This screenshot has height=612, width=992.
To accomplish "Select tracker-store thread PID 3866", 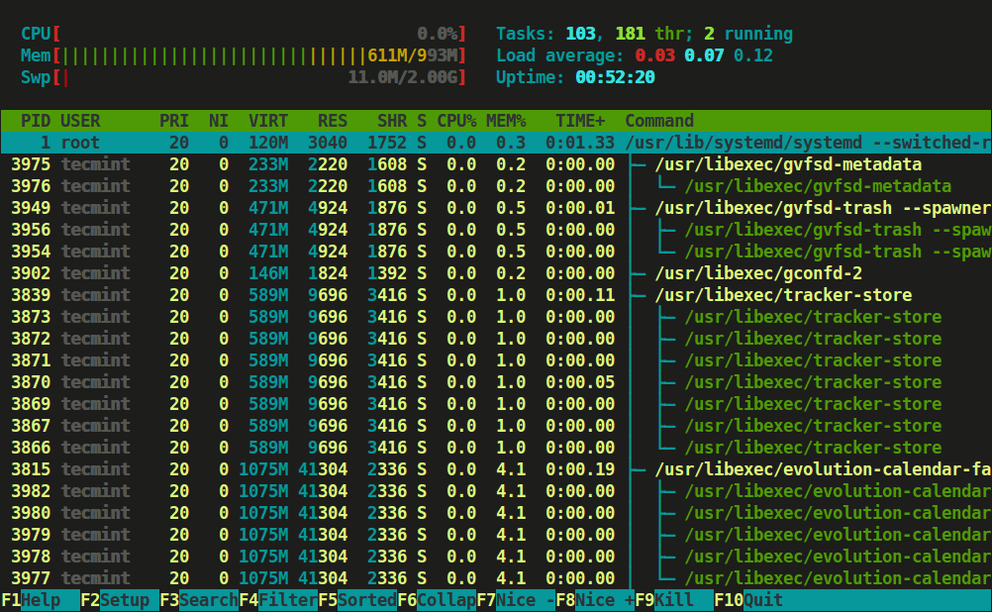I will [x=496, y=448].
